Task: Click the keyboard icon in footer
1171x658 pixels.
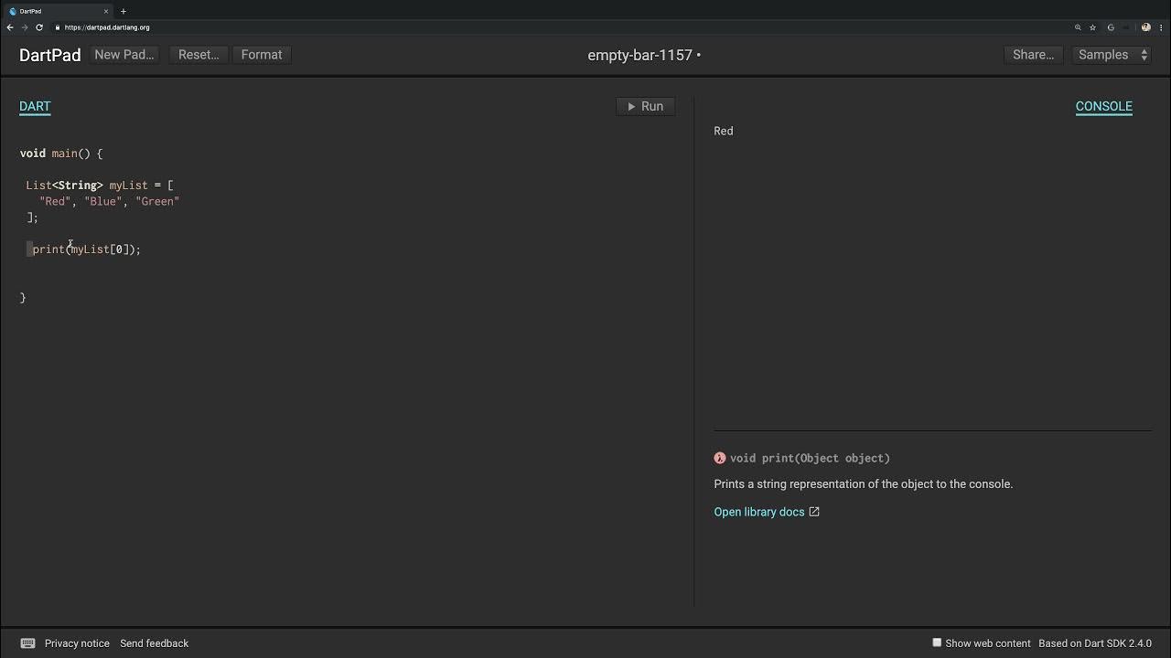Action: (27, 643)
